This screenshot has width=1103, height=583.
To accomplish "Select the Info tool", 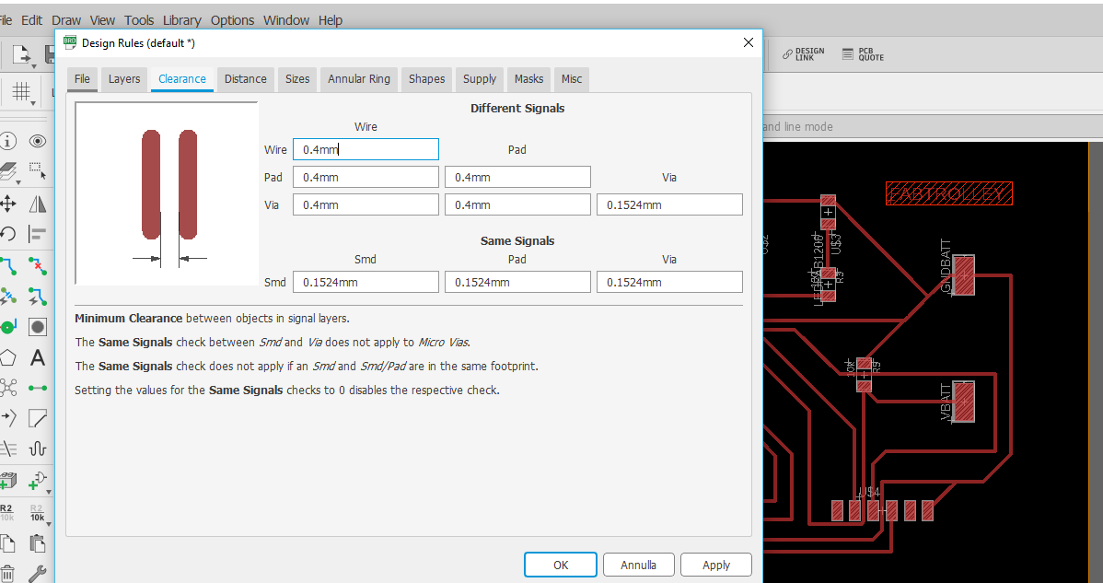I will tap(7, 141).
